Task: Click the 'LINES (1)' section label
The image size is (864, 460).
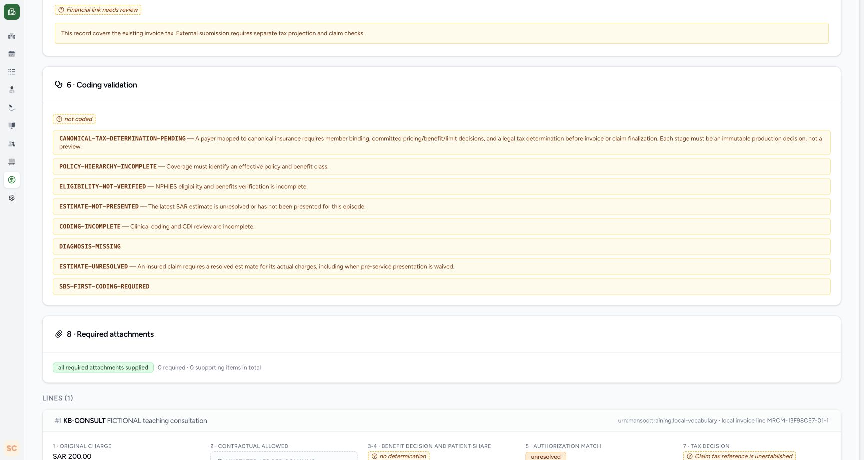Action: coord(58,398)
